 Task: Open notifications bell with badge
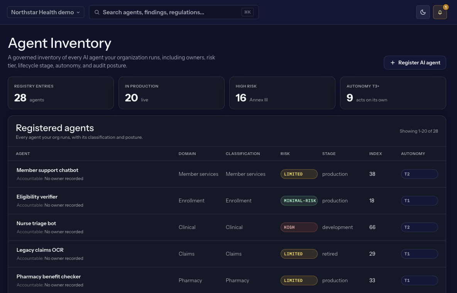[440, 12]
